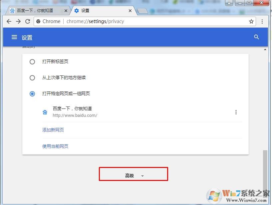Click the 使用当前网页 link
This screenshot has height=205, width=272.
pos(55,146)
